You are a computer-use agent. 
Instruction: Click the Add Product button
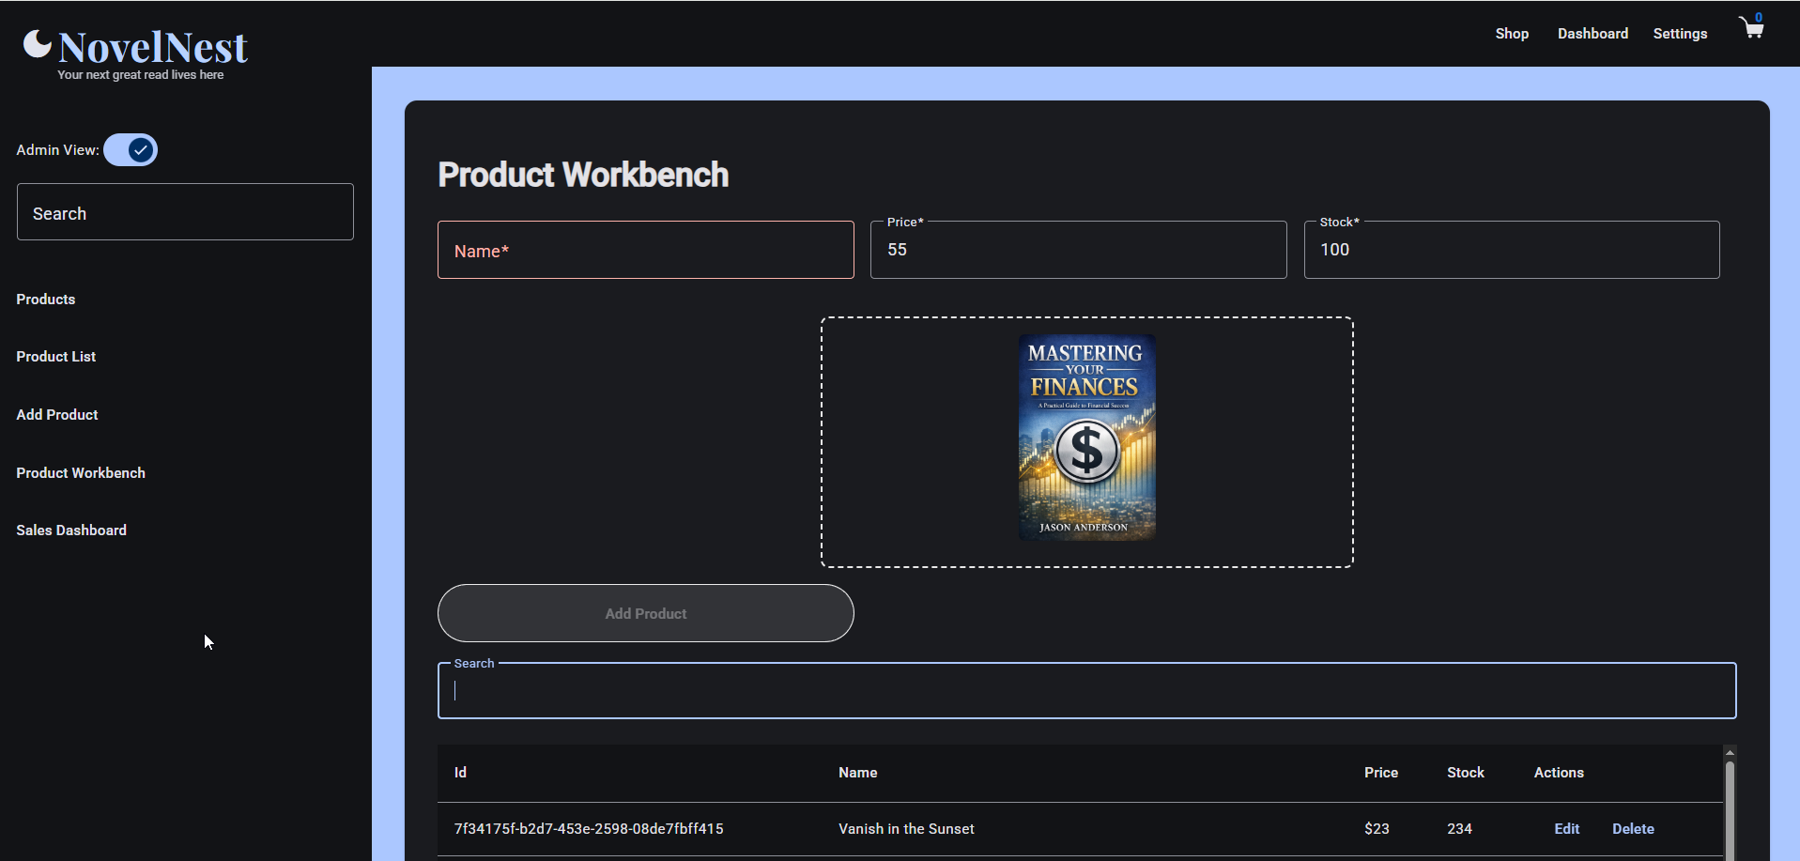[646, 613]
